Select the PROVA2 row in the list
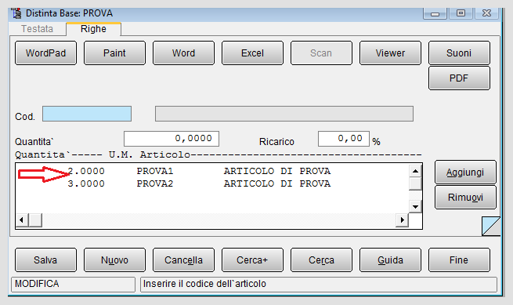 [212, 183]
